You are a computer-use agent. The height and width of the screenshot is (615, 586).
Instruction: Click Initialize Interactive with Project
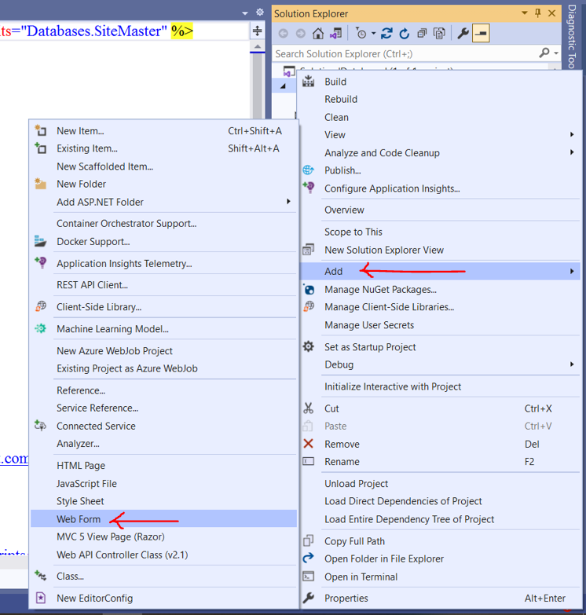tap(440, 386)
